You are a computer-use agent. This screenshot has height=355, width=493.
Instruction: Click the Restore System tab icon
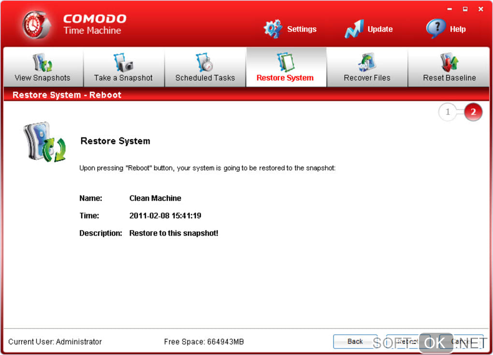(286, 62)
